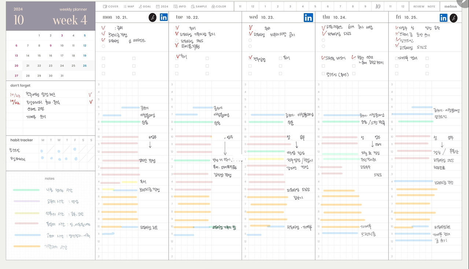The image size is (469, 269).
Task: Tick Monday's empty fourth circle to-do
Action: [x=104, y=46]
